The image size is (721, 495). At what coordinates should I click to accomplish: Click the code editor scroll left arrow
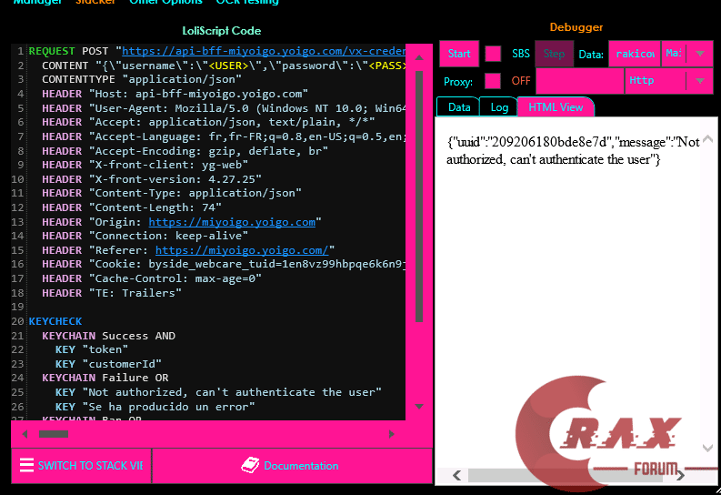[x=25, y=434]
